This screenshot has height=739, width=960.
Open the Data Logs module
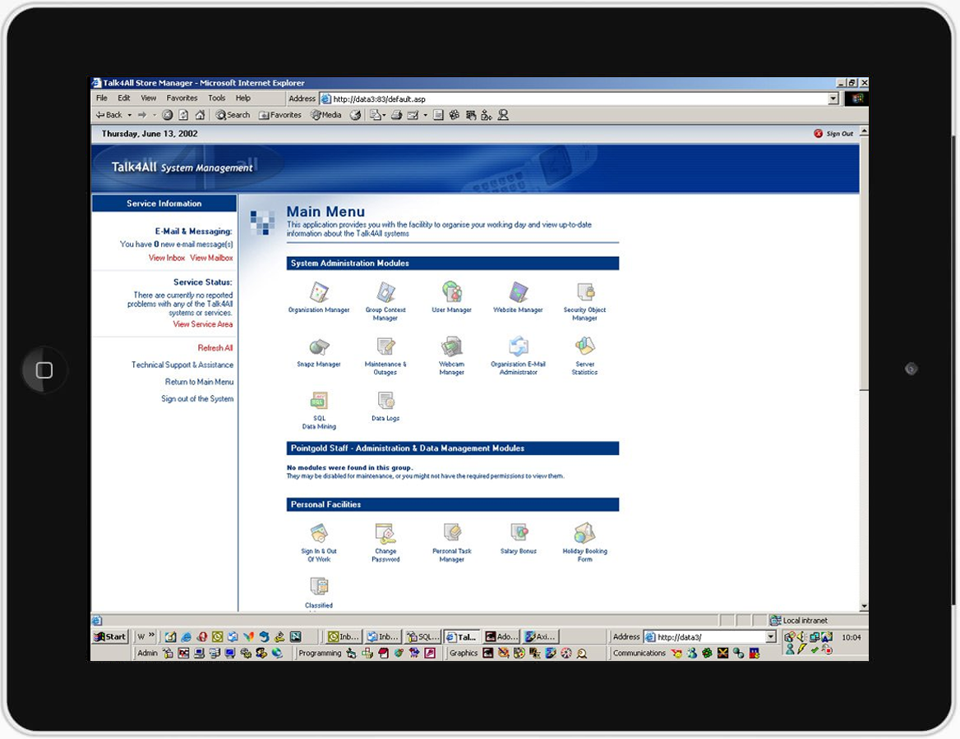tap(385, 406)
